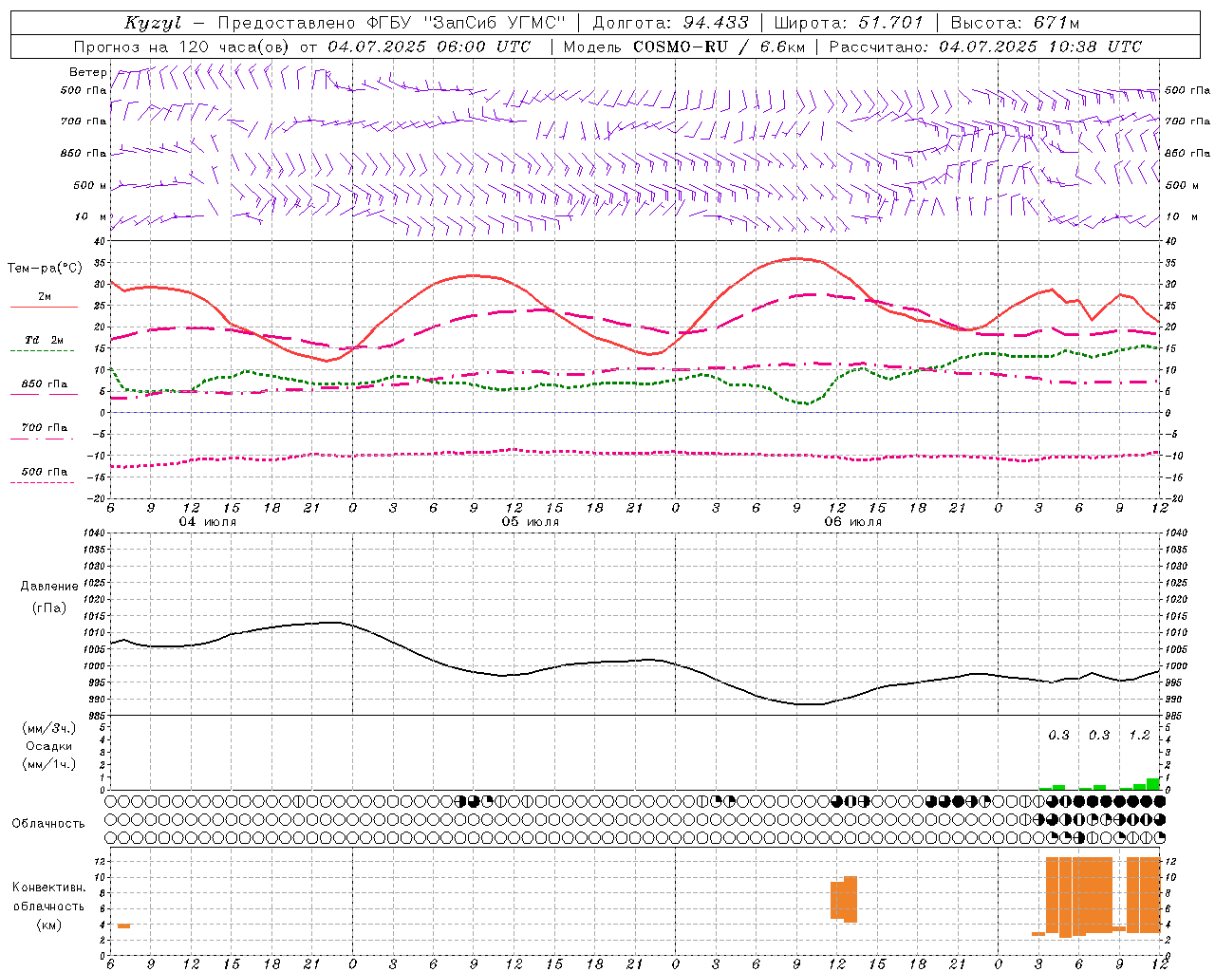Click the 'Широта: 51.701' latitude value
The width and height of the screenshot is (1215, 972).
click(x=849, y=23)
